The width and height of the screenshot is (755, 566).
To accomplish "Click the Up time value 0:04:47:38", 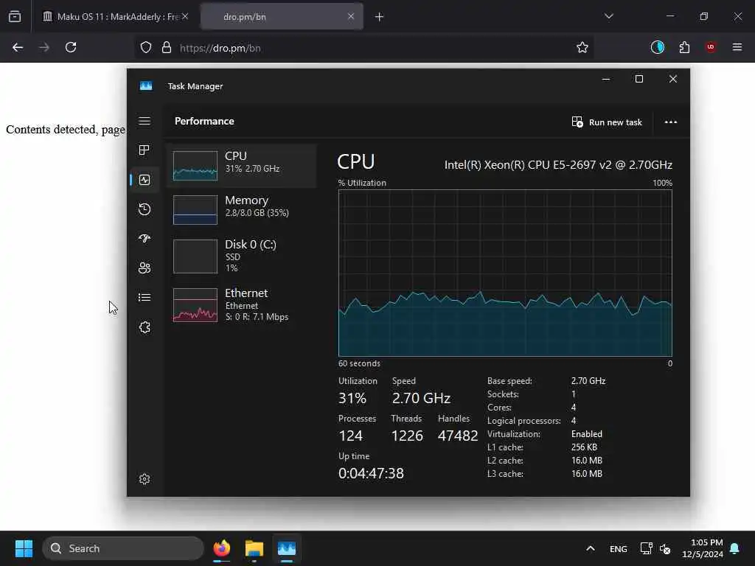I will click(x=371, y=473).
